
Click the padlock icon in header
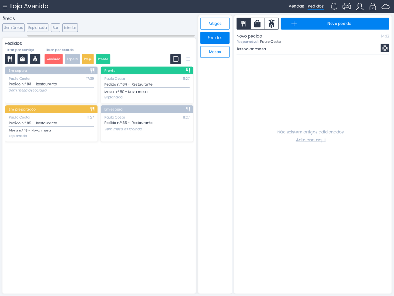372,7
